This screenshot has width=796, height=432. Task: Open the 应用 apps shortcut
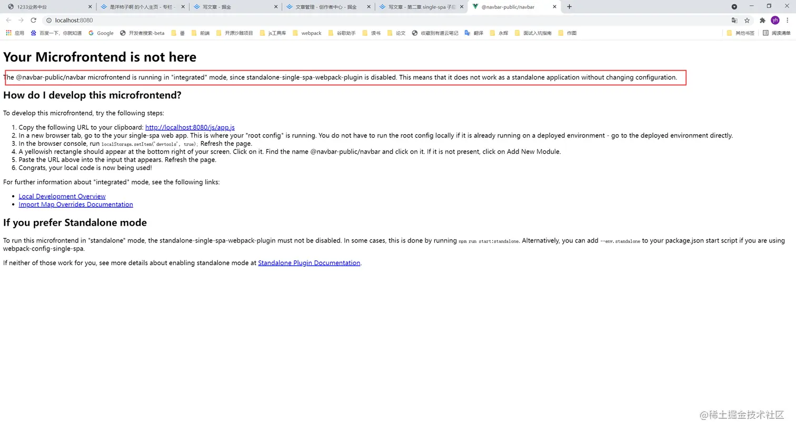15,33
